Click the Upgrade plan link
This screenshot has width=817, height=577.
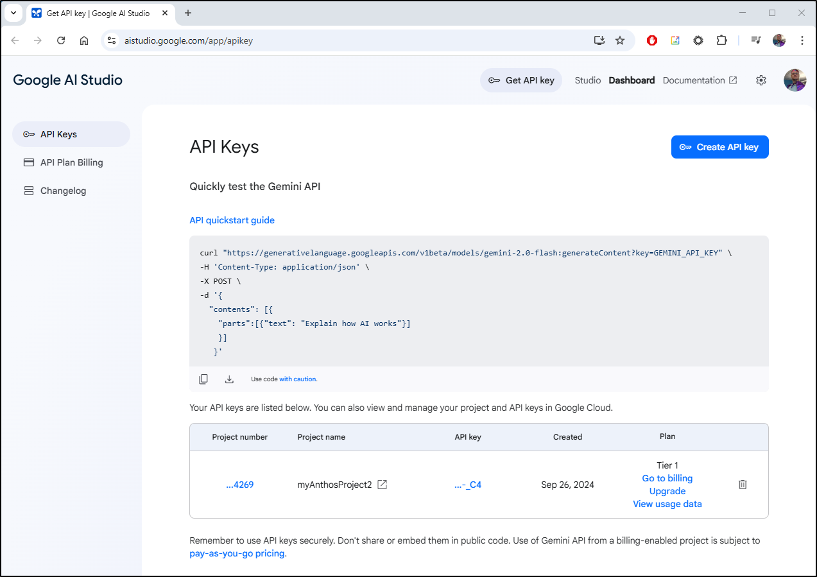coord(667,491)
